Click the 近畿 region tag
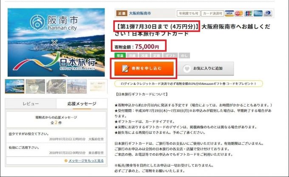 pyautogui.click(x=122, y=13)
